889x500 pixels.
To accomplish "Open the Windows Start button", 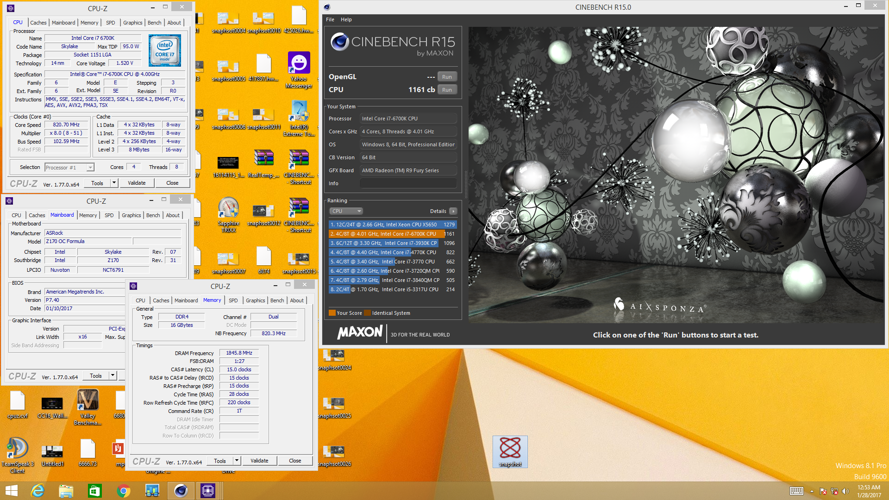I will pyautogui.click(x=12, y=491).
